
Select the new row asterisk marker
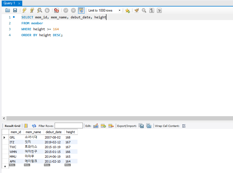pos(5,166)
